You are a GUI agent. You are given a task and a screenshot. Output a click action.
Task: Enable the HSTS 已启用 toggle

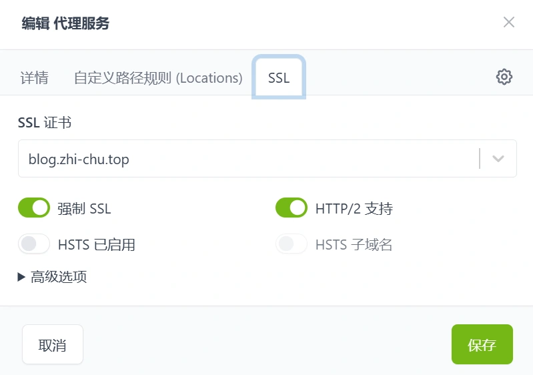(x=34, y=244)
